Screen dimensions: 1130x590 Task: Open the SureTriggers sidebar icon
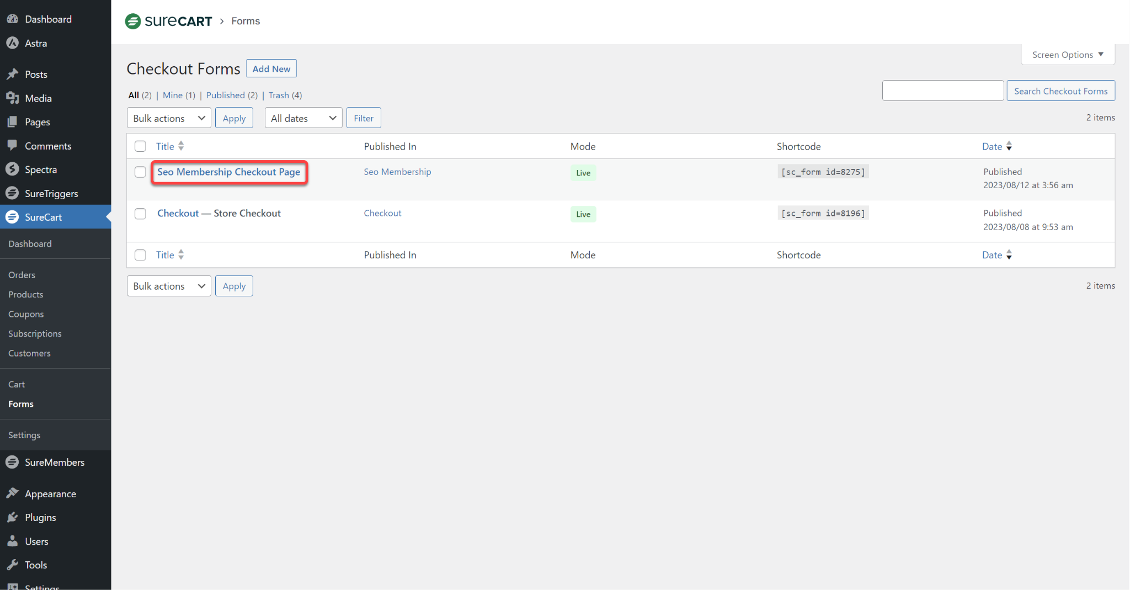12,193
